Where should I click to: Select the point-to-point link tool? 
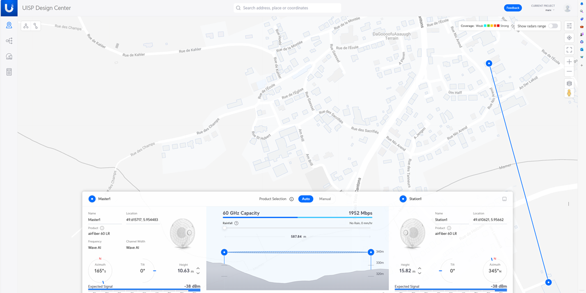coord(36,26)
